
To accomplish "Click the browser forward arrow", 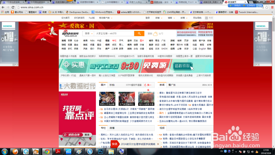I will click(x=8, y=7).
